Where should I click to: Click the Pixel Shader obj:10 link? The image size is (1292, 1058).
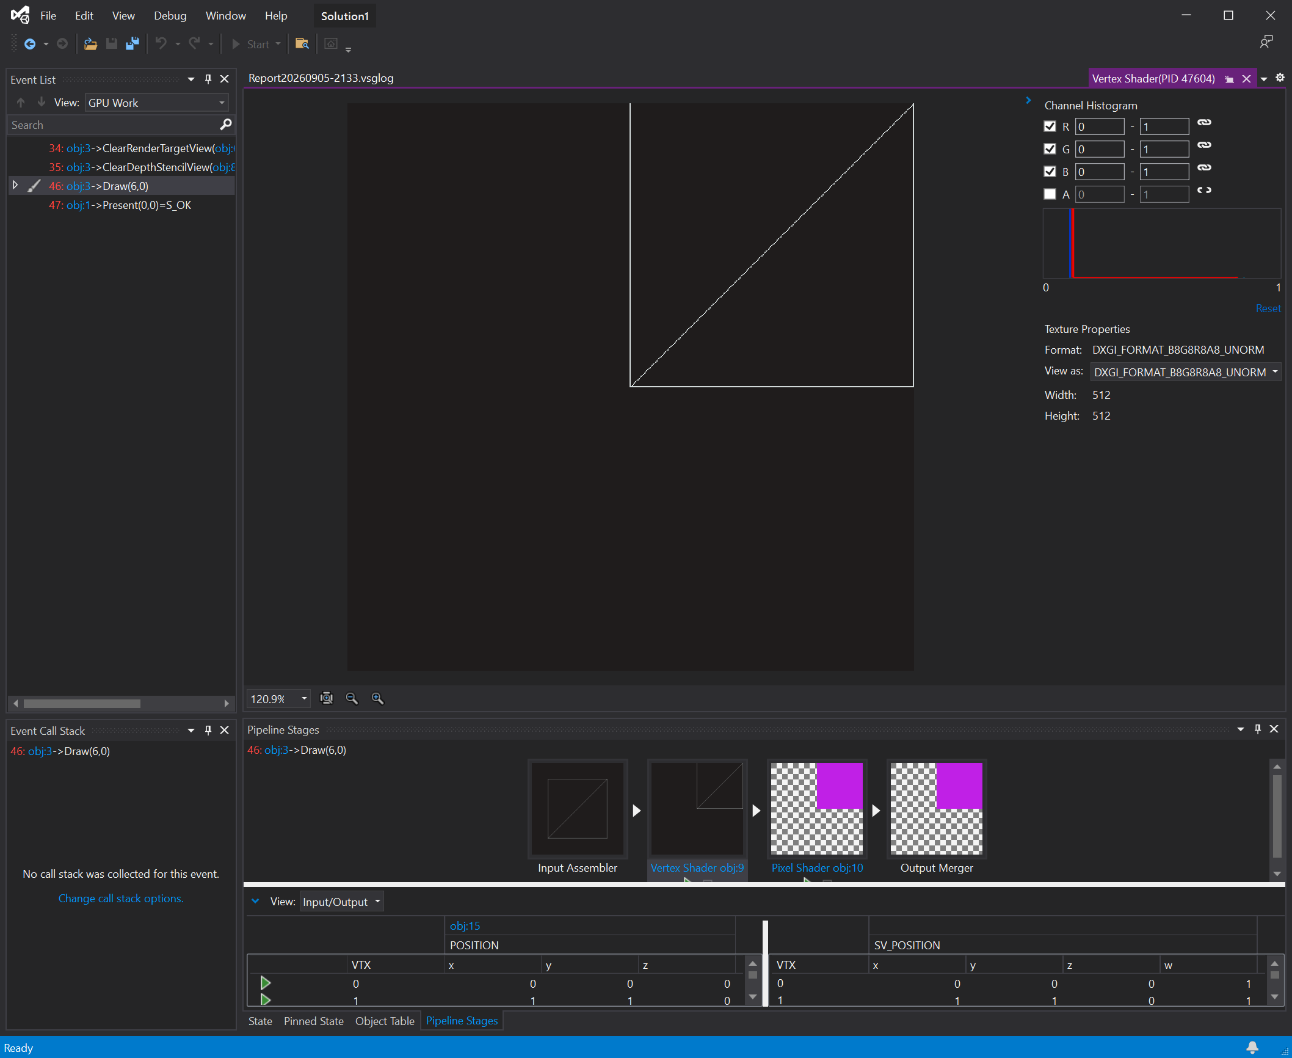click(x=817, y=867)
